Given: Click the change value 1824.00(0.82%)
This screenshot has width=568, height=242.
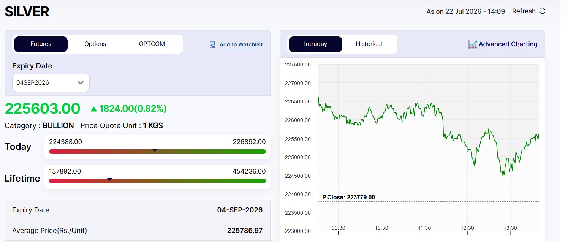Looking at the screenshot, I should coord(133,109).
